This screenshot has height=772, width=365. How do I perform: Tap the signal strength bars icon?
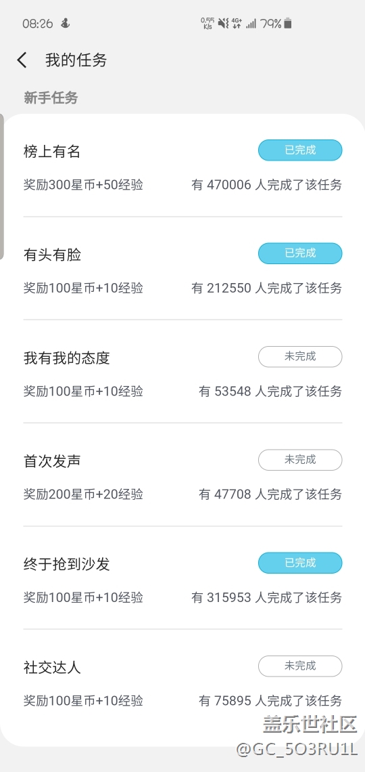(x=251, y=23)
